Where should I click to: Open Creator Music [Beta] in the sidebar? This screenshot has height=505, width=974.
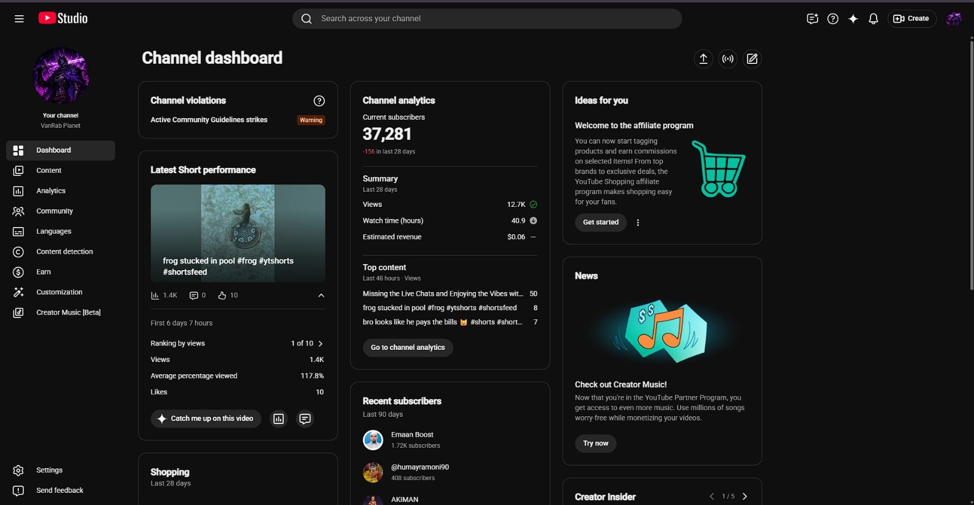pyautogui.click(x=60, y=313)
